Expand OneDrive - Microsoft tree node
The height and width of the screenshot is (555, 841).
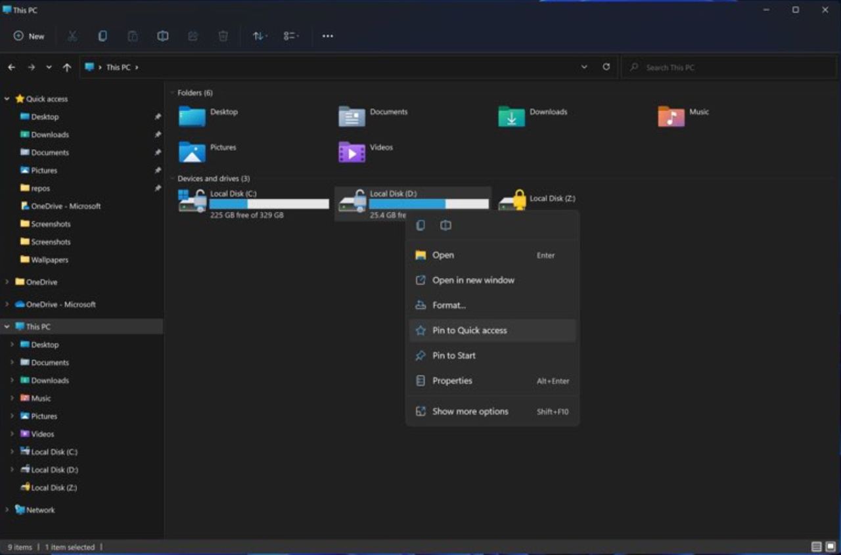tap(7, 304)
